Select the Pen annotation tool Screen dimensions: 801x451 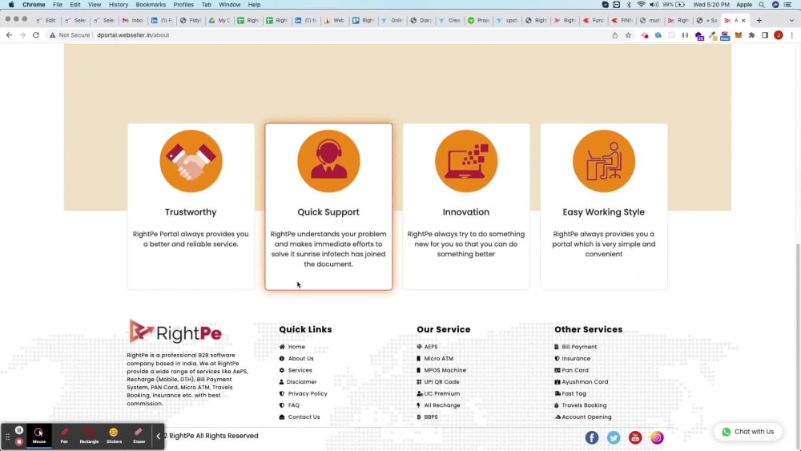pyautogui.click(x=64, y=436)
